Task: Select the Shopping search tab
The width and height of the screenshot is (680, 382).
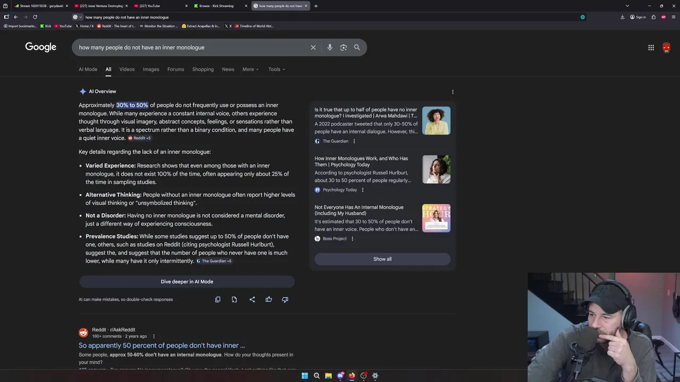Action: pyautogui.click(x=203, y=69)
